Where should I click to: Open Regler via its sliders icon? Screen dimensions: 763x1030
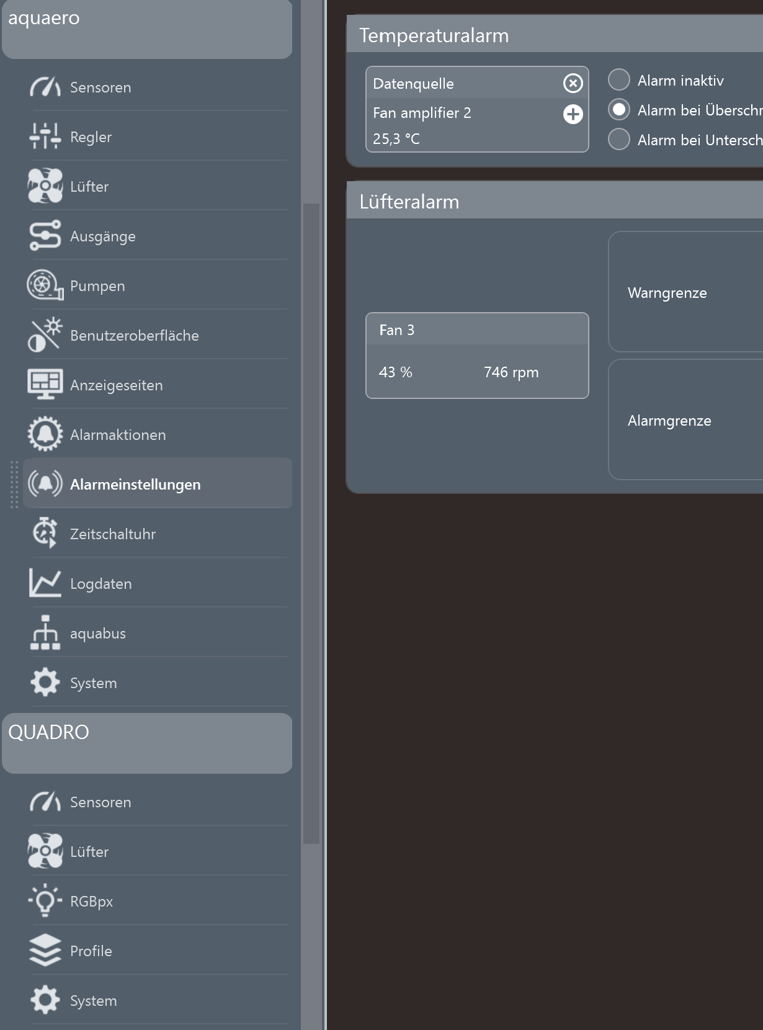(x=45, y=137)
